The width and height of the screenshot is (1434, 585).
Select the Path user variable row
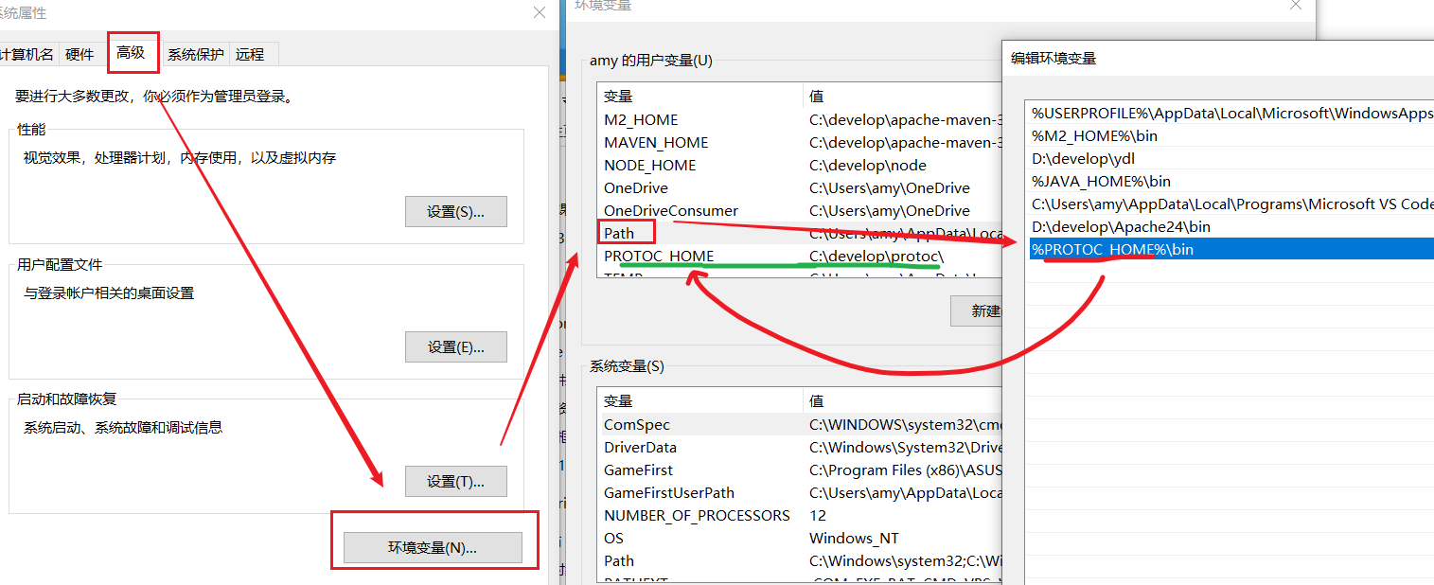pos(800,233)
